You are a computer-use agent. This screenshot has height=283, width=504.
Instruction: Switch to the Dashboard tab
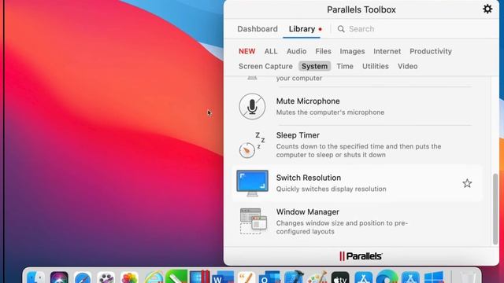258,29
